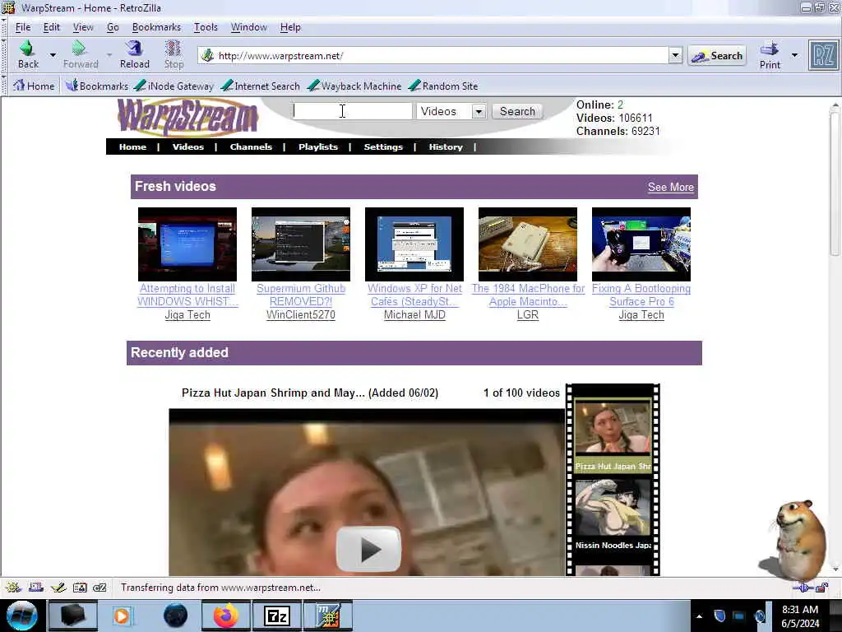Click the Navigator component status bar icon
Viewport: 842px width, 632px height.
pyautogui.click(x=13, y=588)
